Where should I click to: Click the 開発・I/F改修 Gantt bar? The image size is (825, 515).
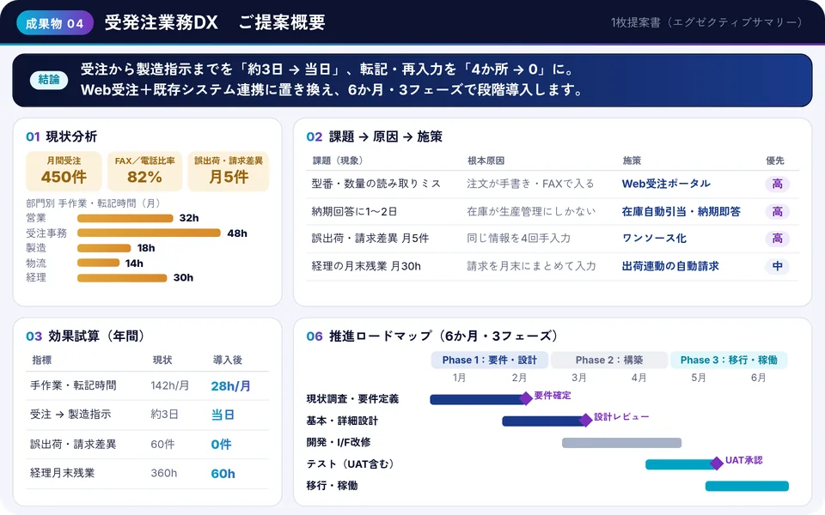[x=622, y=443]
